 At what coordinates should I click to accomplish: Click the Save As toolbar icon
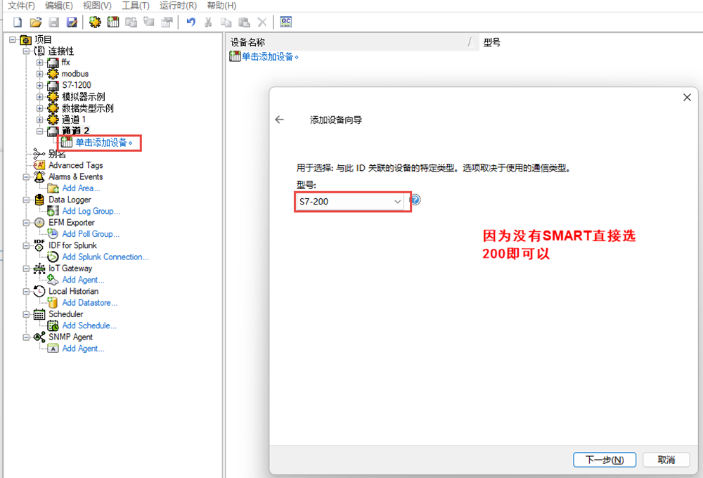click(x=72, y=22)
